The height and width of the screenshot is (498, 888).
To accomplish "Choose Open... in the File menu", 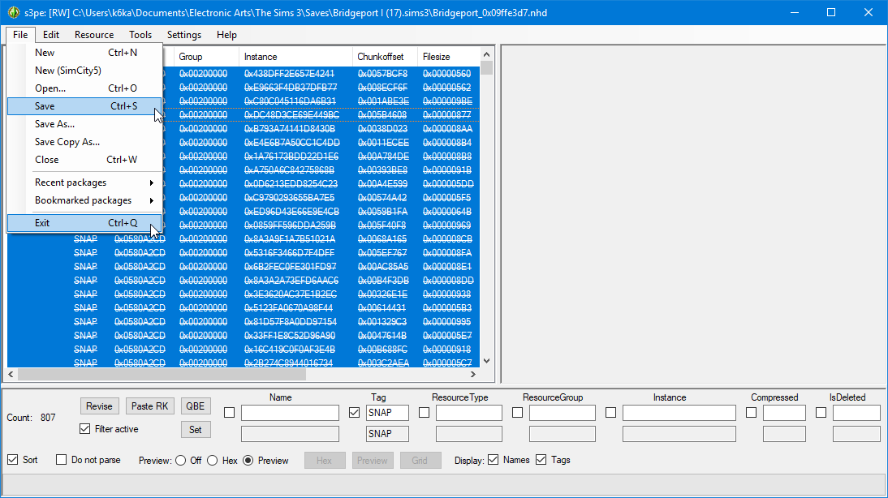I will 84,88.
